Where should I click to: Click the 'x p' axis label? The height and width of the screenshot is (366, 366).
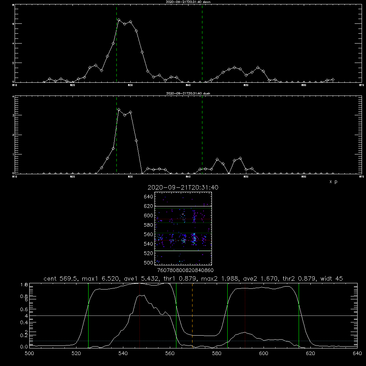333,182
